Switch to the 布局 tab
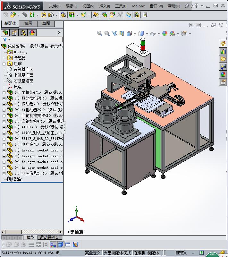This screenshot has height=257, width=228. (x=28, y=24)
